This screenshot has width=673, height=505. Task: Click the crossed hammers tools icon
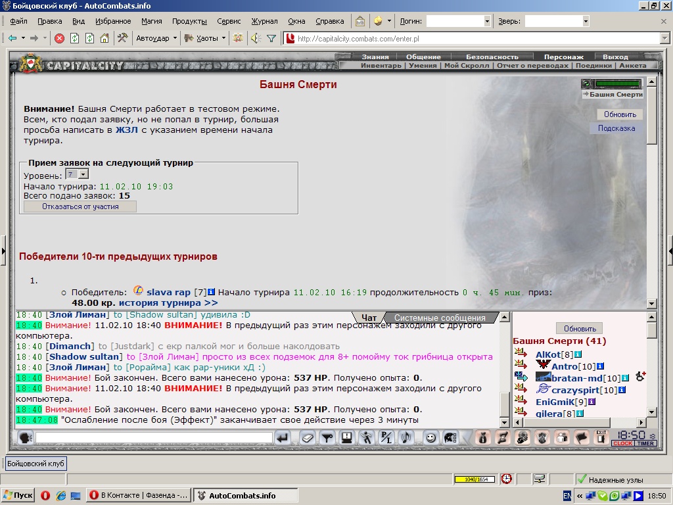click(122, 38)
